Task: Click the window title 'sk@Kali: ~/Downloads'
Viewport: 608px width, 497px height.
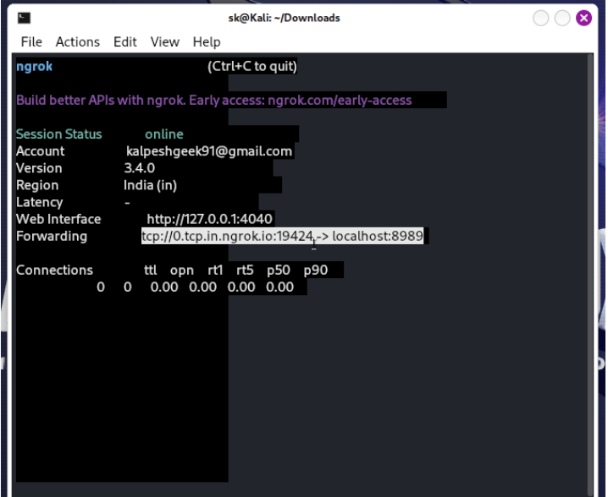Action: (x=285, y=18)
